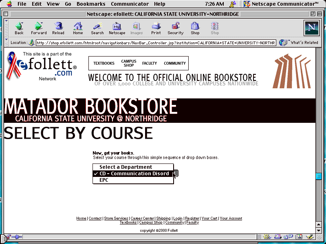Click the bookmark icon beside Location
The height and width of the screenshot is (244, 326).
coord(32,43)
